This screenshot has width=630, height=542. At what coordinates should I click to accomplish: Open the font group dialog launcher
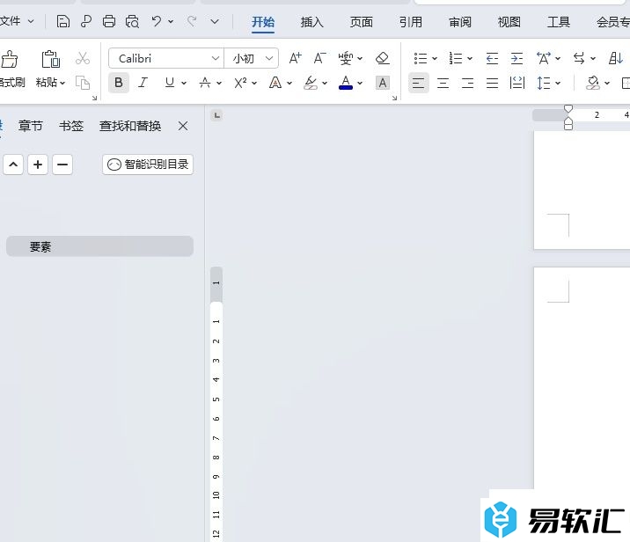394,98
